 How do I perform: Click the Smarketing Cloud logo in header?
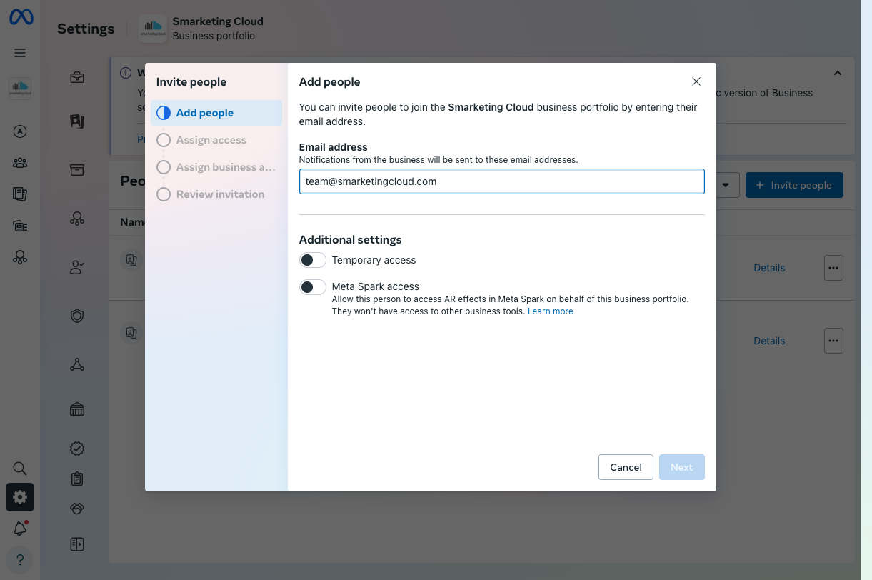(153, 29)
